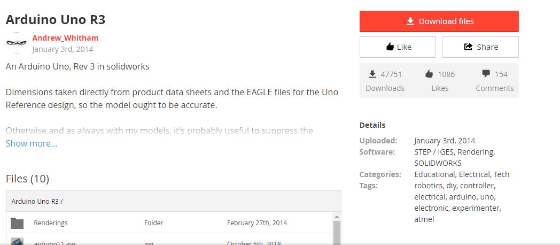Click the Share button
The image size is (560, 245).
pos(480,47)
